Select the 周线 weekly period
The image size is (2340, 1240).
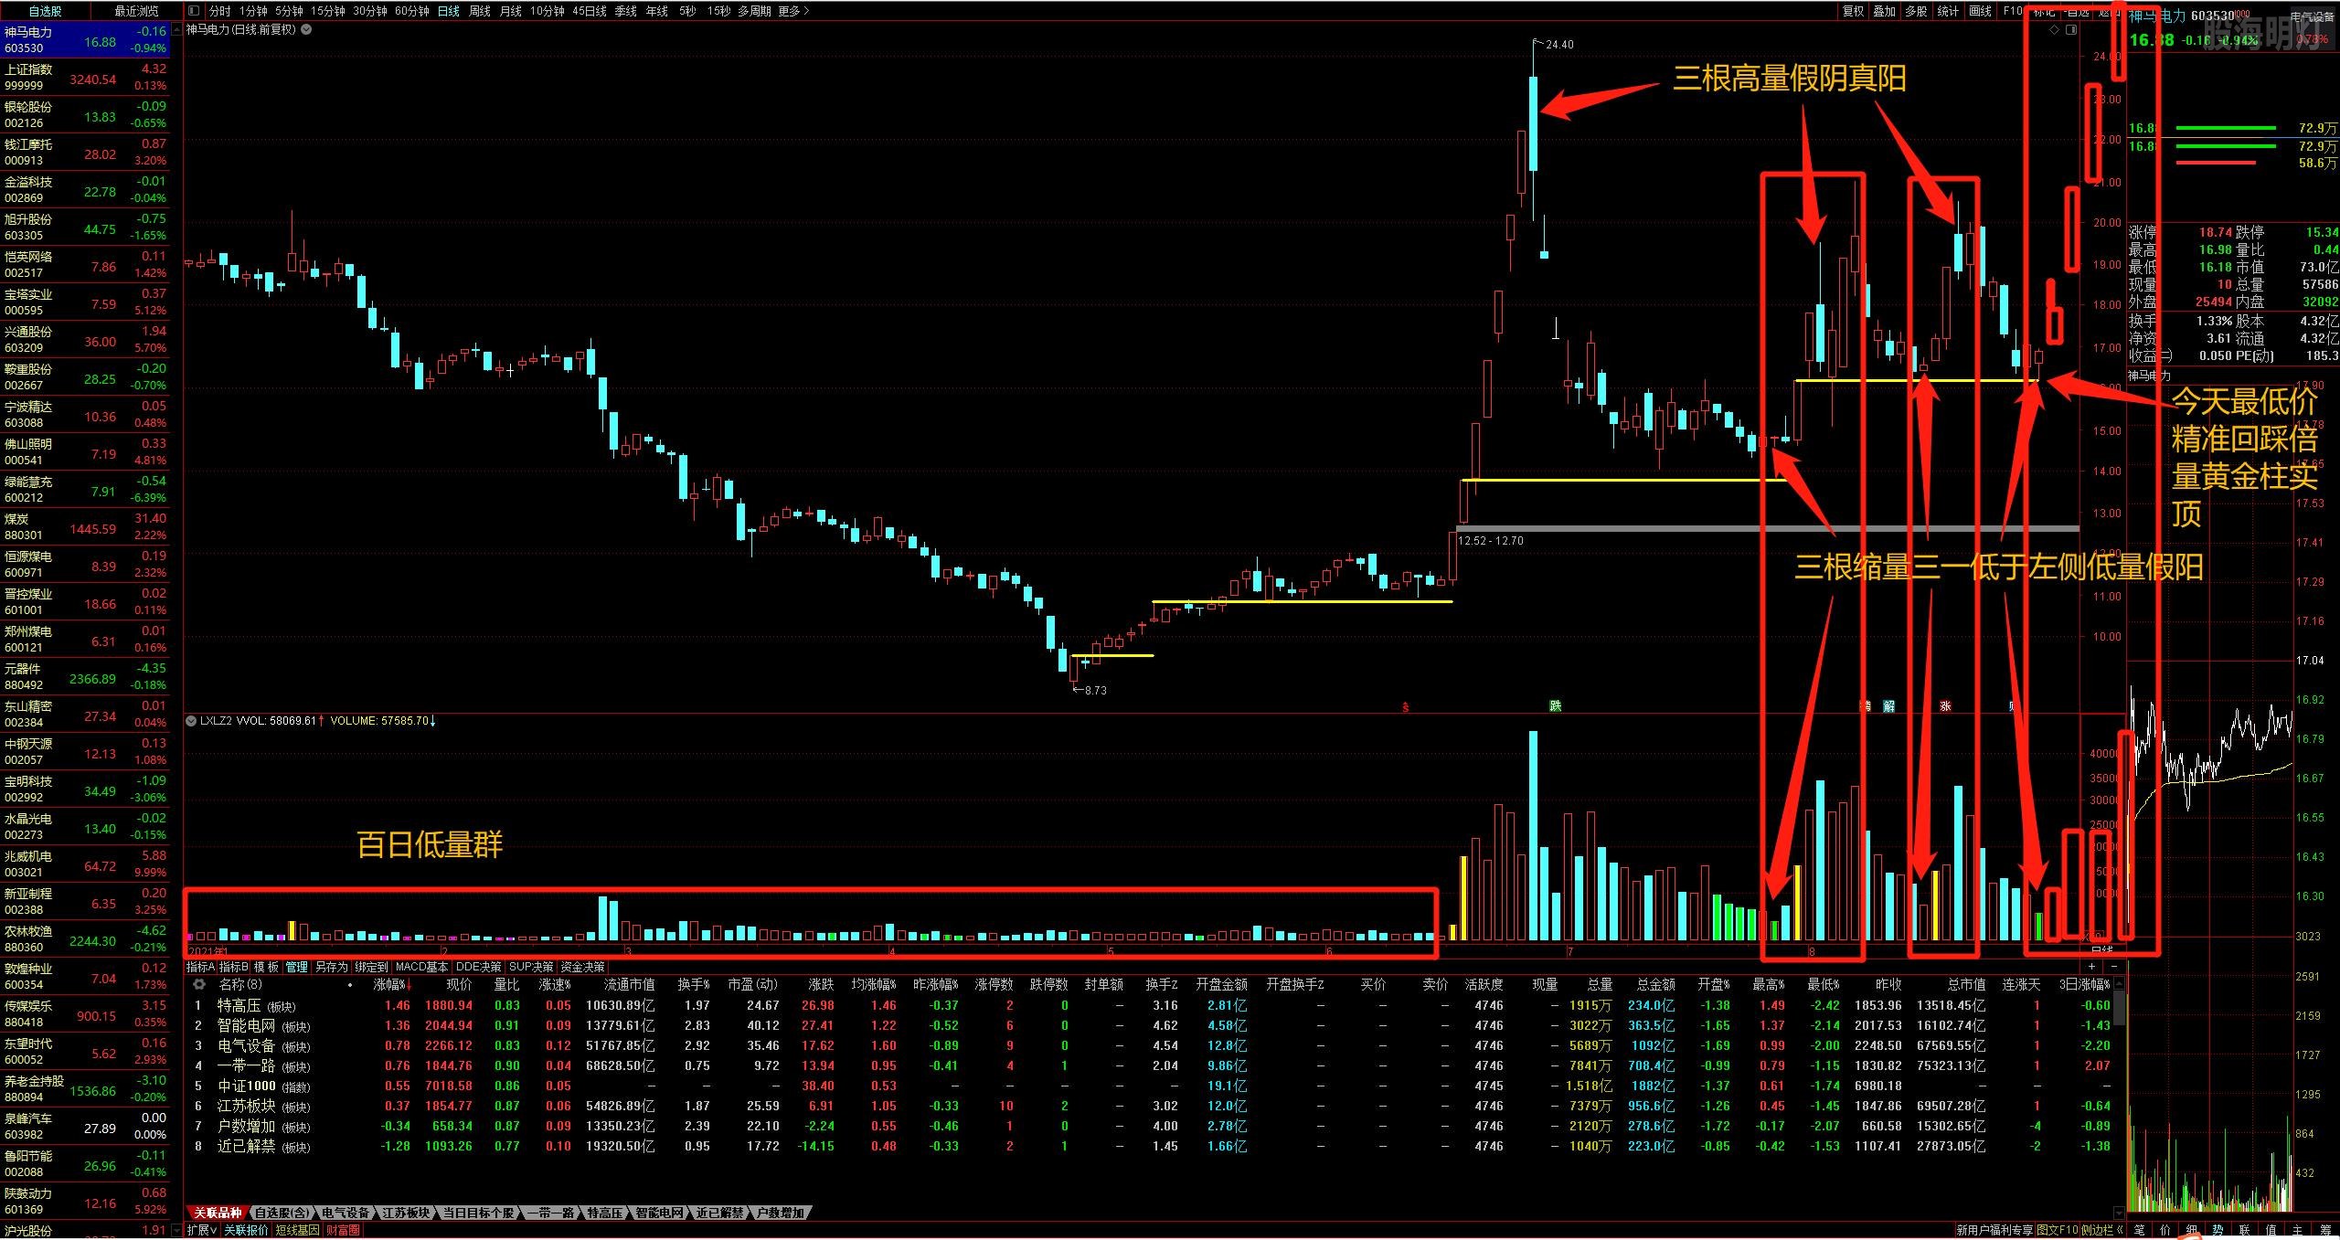[480, 11]
